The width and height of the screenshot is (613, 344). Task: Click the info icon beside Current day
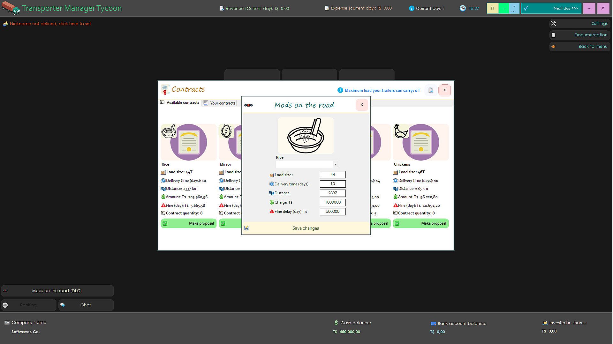[x=412, y=8]
